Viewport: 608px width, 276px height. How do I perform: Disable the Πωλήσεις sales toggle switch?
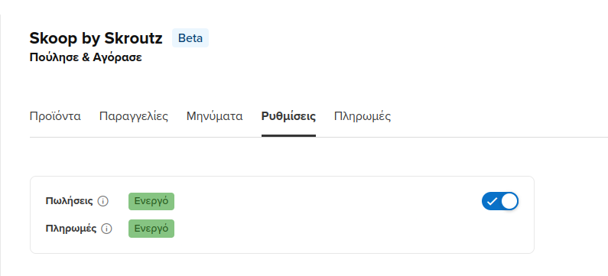tap(500, 202)
